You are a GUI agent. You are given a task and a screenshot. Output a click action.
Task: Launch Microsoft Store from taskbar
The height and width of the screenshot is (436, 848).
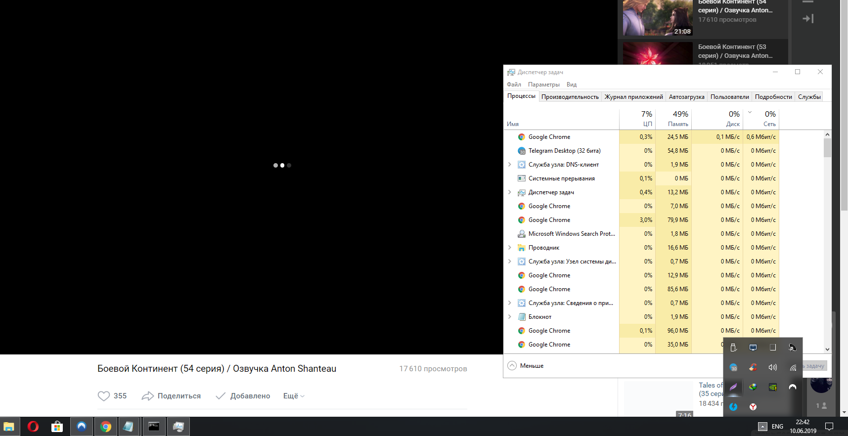tap(57, 427)
